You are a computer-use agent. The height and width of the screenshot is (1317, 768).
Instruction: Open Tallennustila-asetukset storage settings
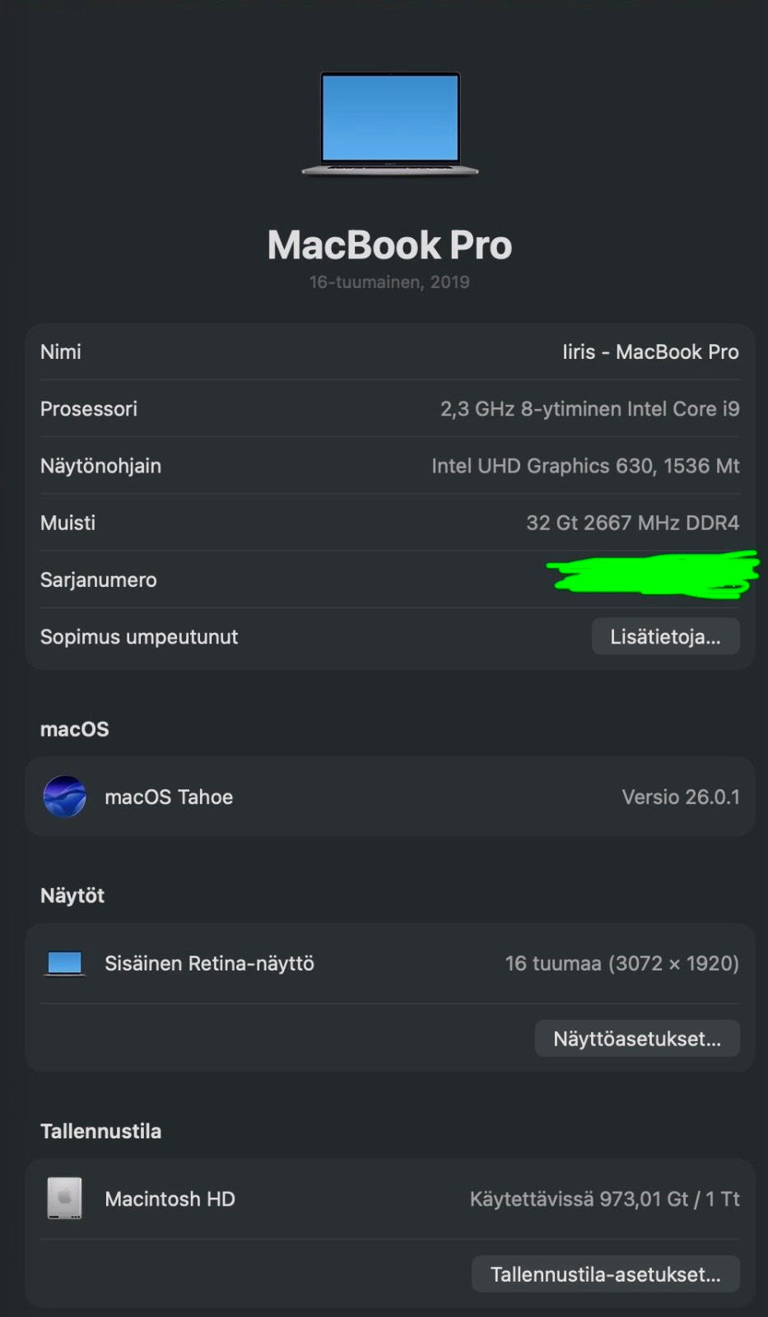[605, 1274]
